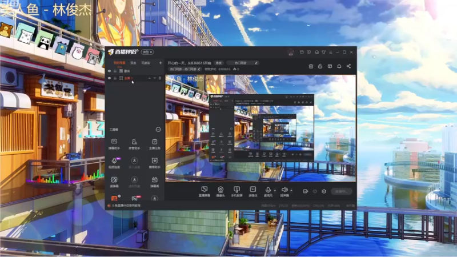Screen dimensions: 457x257
Task: Click the calendar-style icon beside the bell
Action: click(x=330, y=66)
